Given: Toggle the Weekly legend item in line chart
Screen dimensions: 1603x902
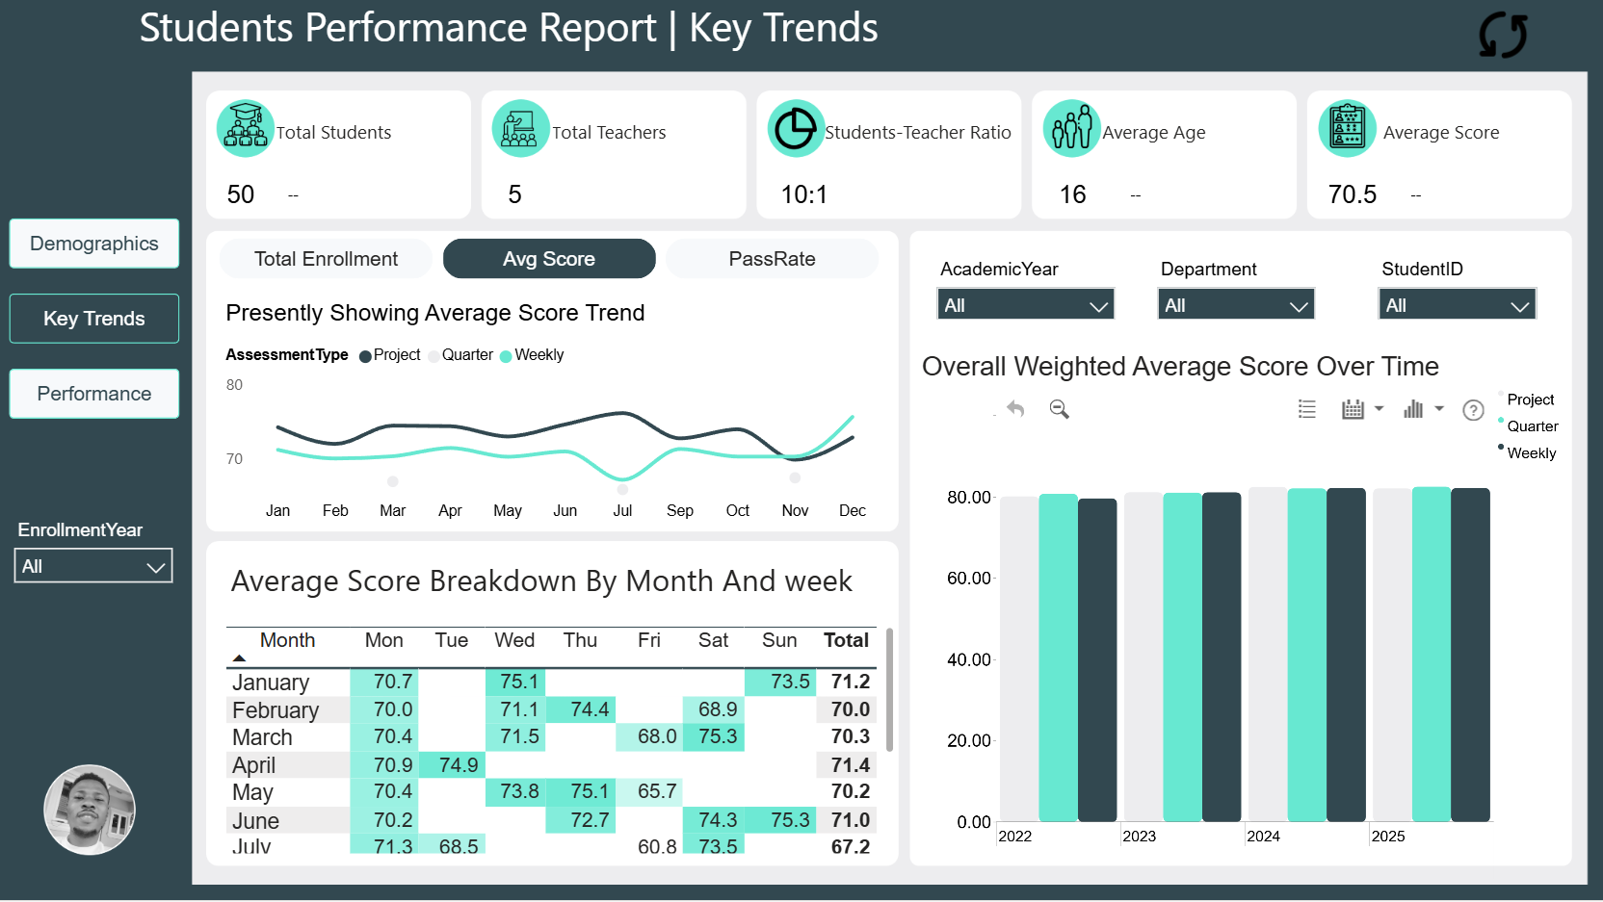Looking at the screenshot, I should click(x=532, y=355).
